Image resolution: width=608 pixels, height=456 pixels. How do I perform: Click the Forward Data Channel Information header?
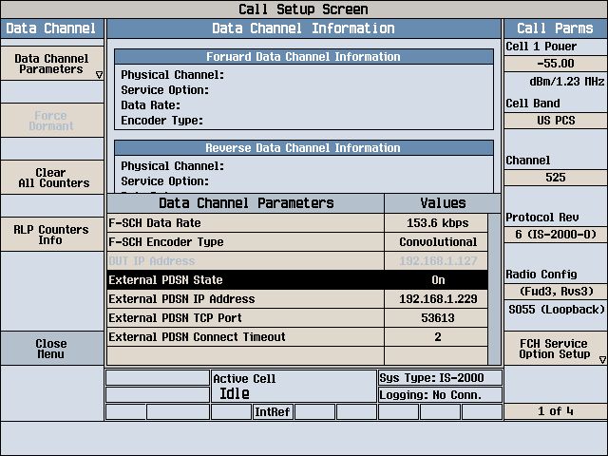(304, 57)
